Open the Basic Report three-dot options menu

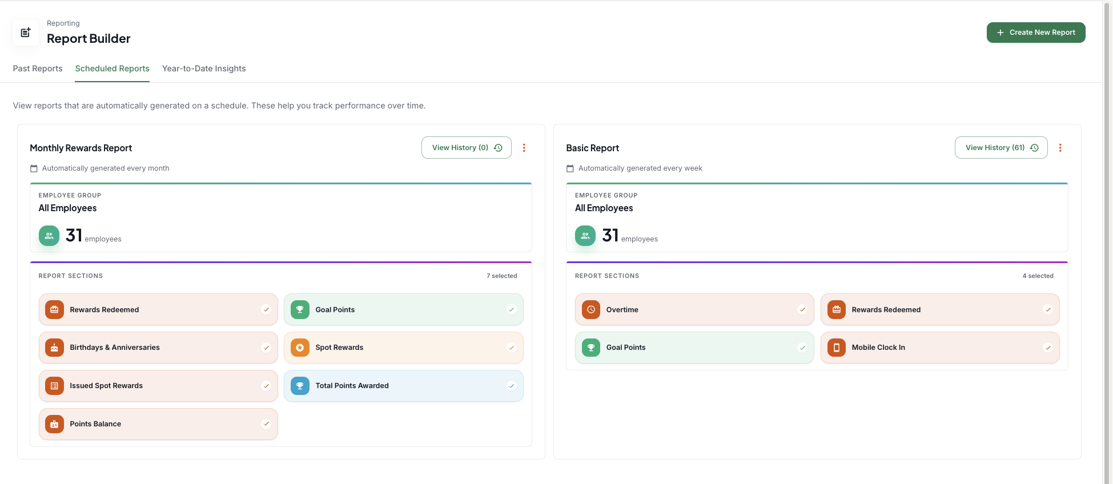pyautogui.click(x=1060, y=148)
